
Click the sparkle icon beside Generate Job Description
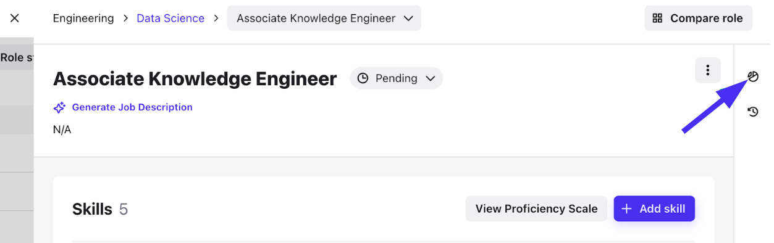pyautogui.click(x=59, y=107)
